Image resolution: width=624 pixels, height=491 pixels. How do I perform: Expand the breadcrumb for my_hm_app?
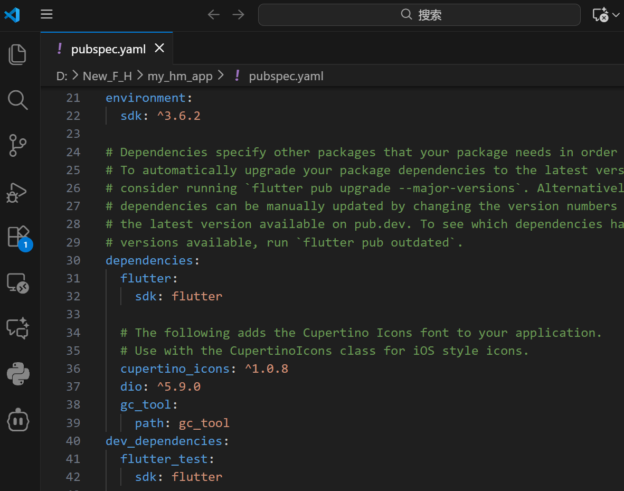tap(180, 75)
